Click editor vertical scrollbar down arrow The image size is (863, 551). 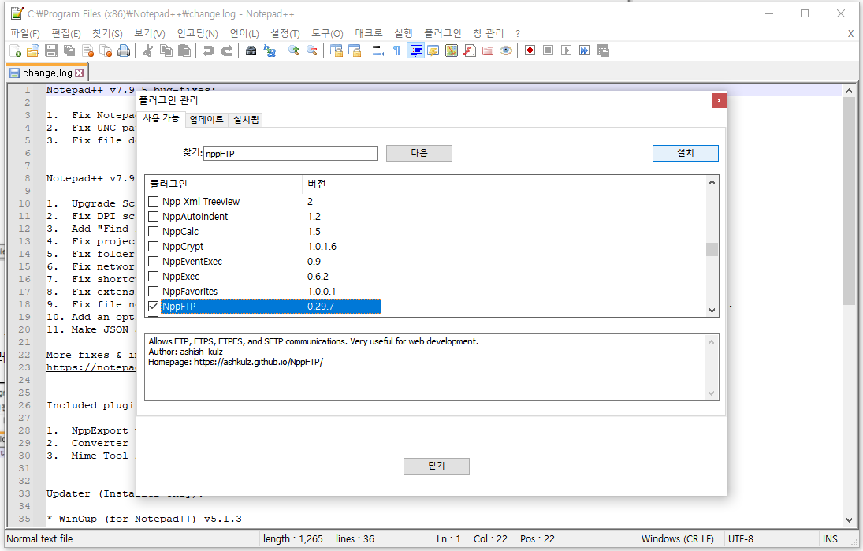click(849, 520)
